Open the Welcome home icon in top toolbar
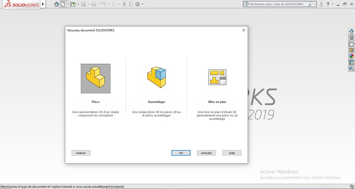The width and height of the screenshot is (355, 189). tap(57, 4)
